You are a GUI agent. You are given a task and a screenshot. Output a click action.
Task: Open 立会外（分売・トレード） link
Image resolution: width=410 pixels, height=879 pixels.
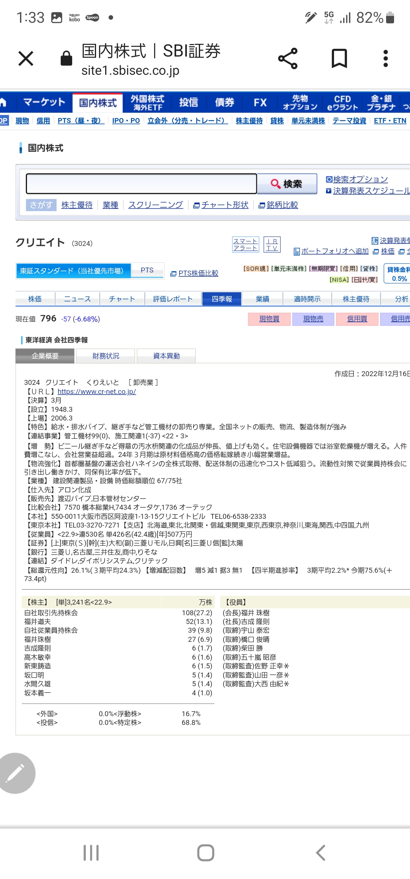click(x=188, y=121)
